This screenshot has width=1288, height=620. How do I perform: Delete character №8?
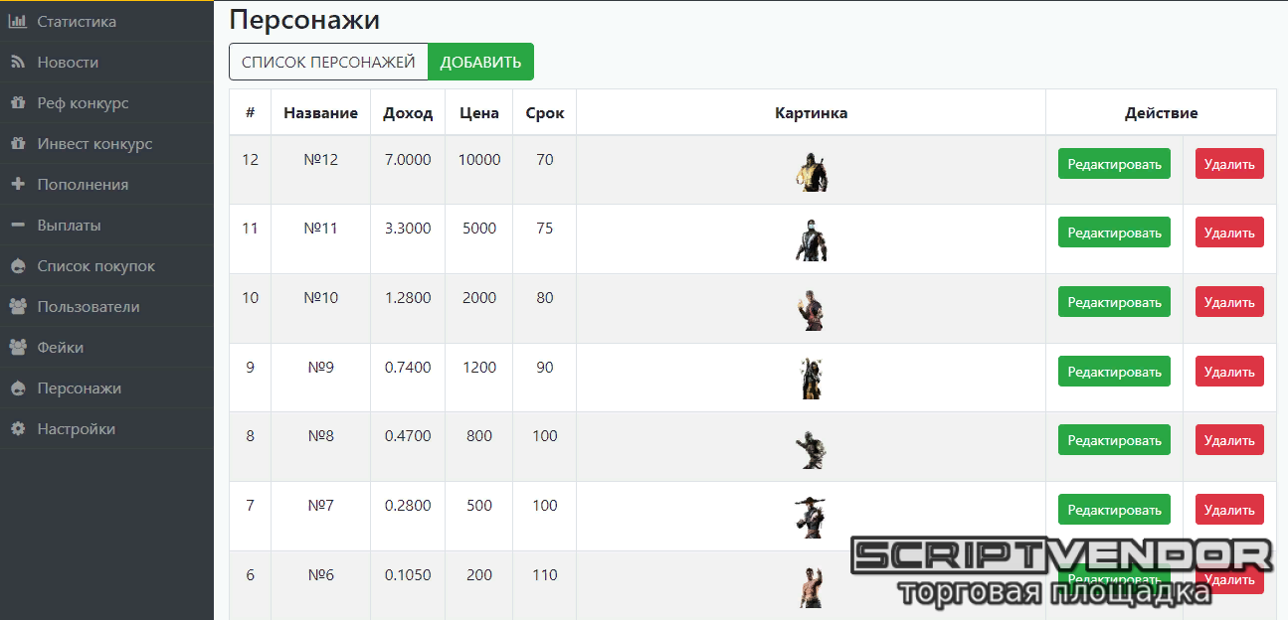[x=1229, y=440]
